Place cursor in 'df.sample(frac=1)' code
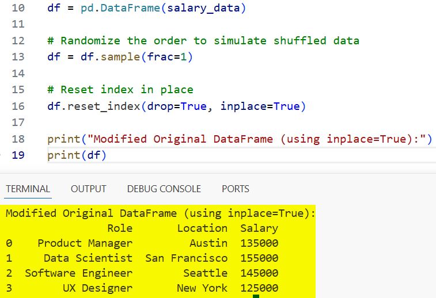Screen dimensions: 436x298 (x=137, y=57)
